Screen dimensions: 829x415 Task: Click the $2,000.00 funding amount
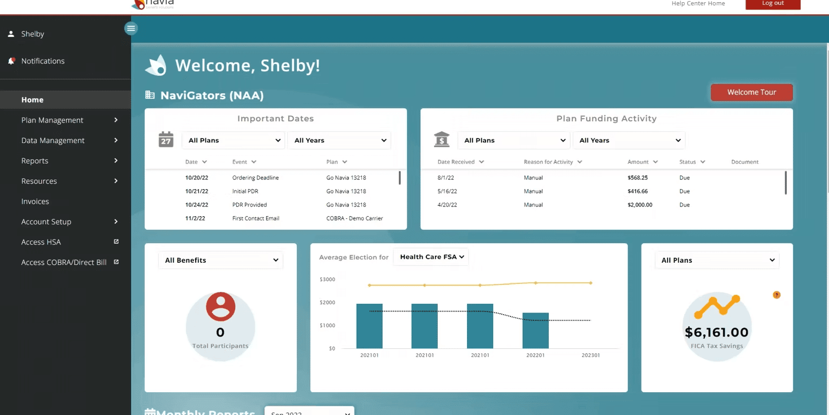click(640, 205)
